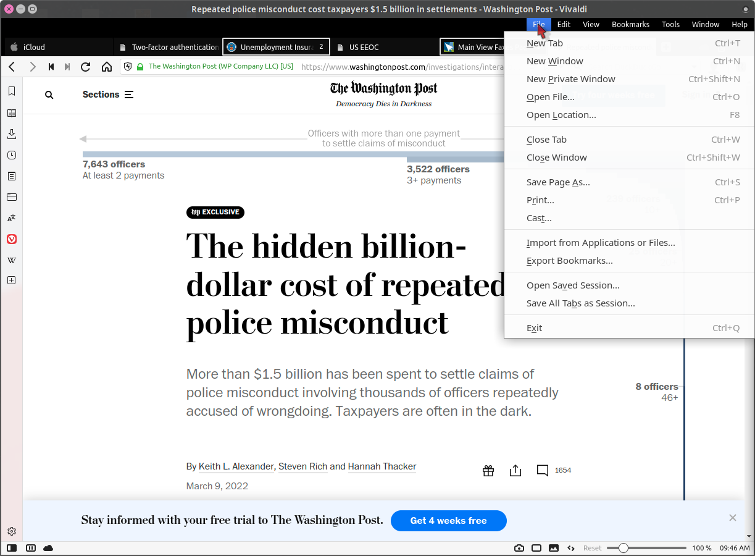This screenshot has width=755, height=556.
Task: Open the Tools menu
Action: point(670,25)
